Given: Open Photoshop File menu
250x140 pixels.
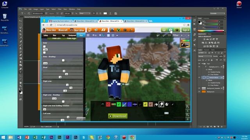Looking at the screenshot, I should (25, 9).
